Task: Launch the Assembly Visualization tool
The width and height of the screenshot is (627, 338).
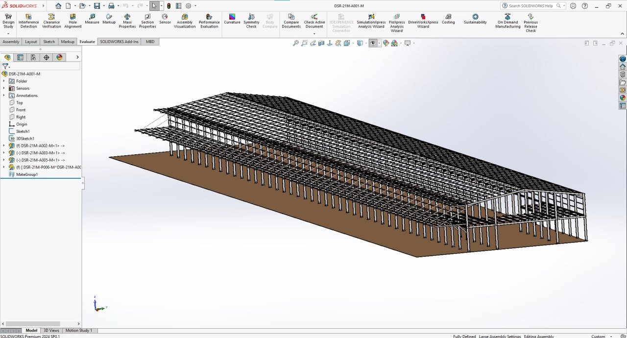Action: (185, 21)
